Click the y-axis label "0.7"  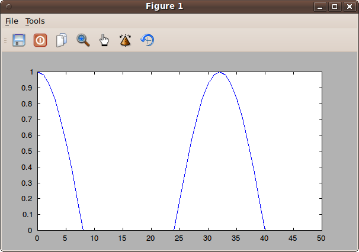[x=27, y=119]
